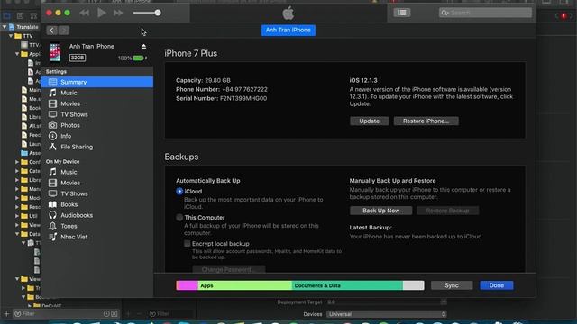Click the Xcode project navigator folder icon

point(6,16)
